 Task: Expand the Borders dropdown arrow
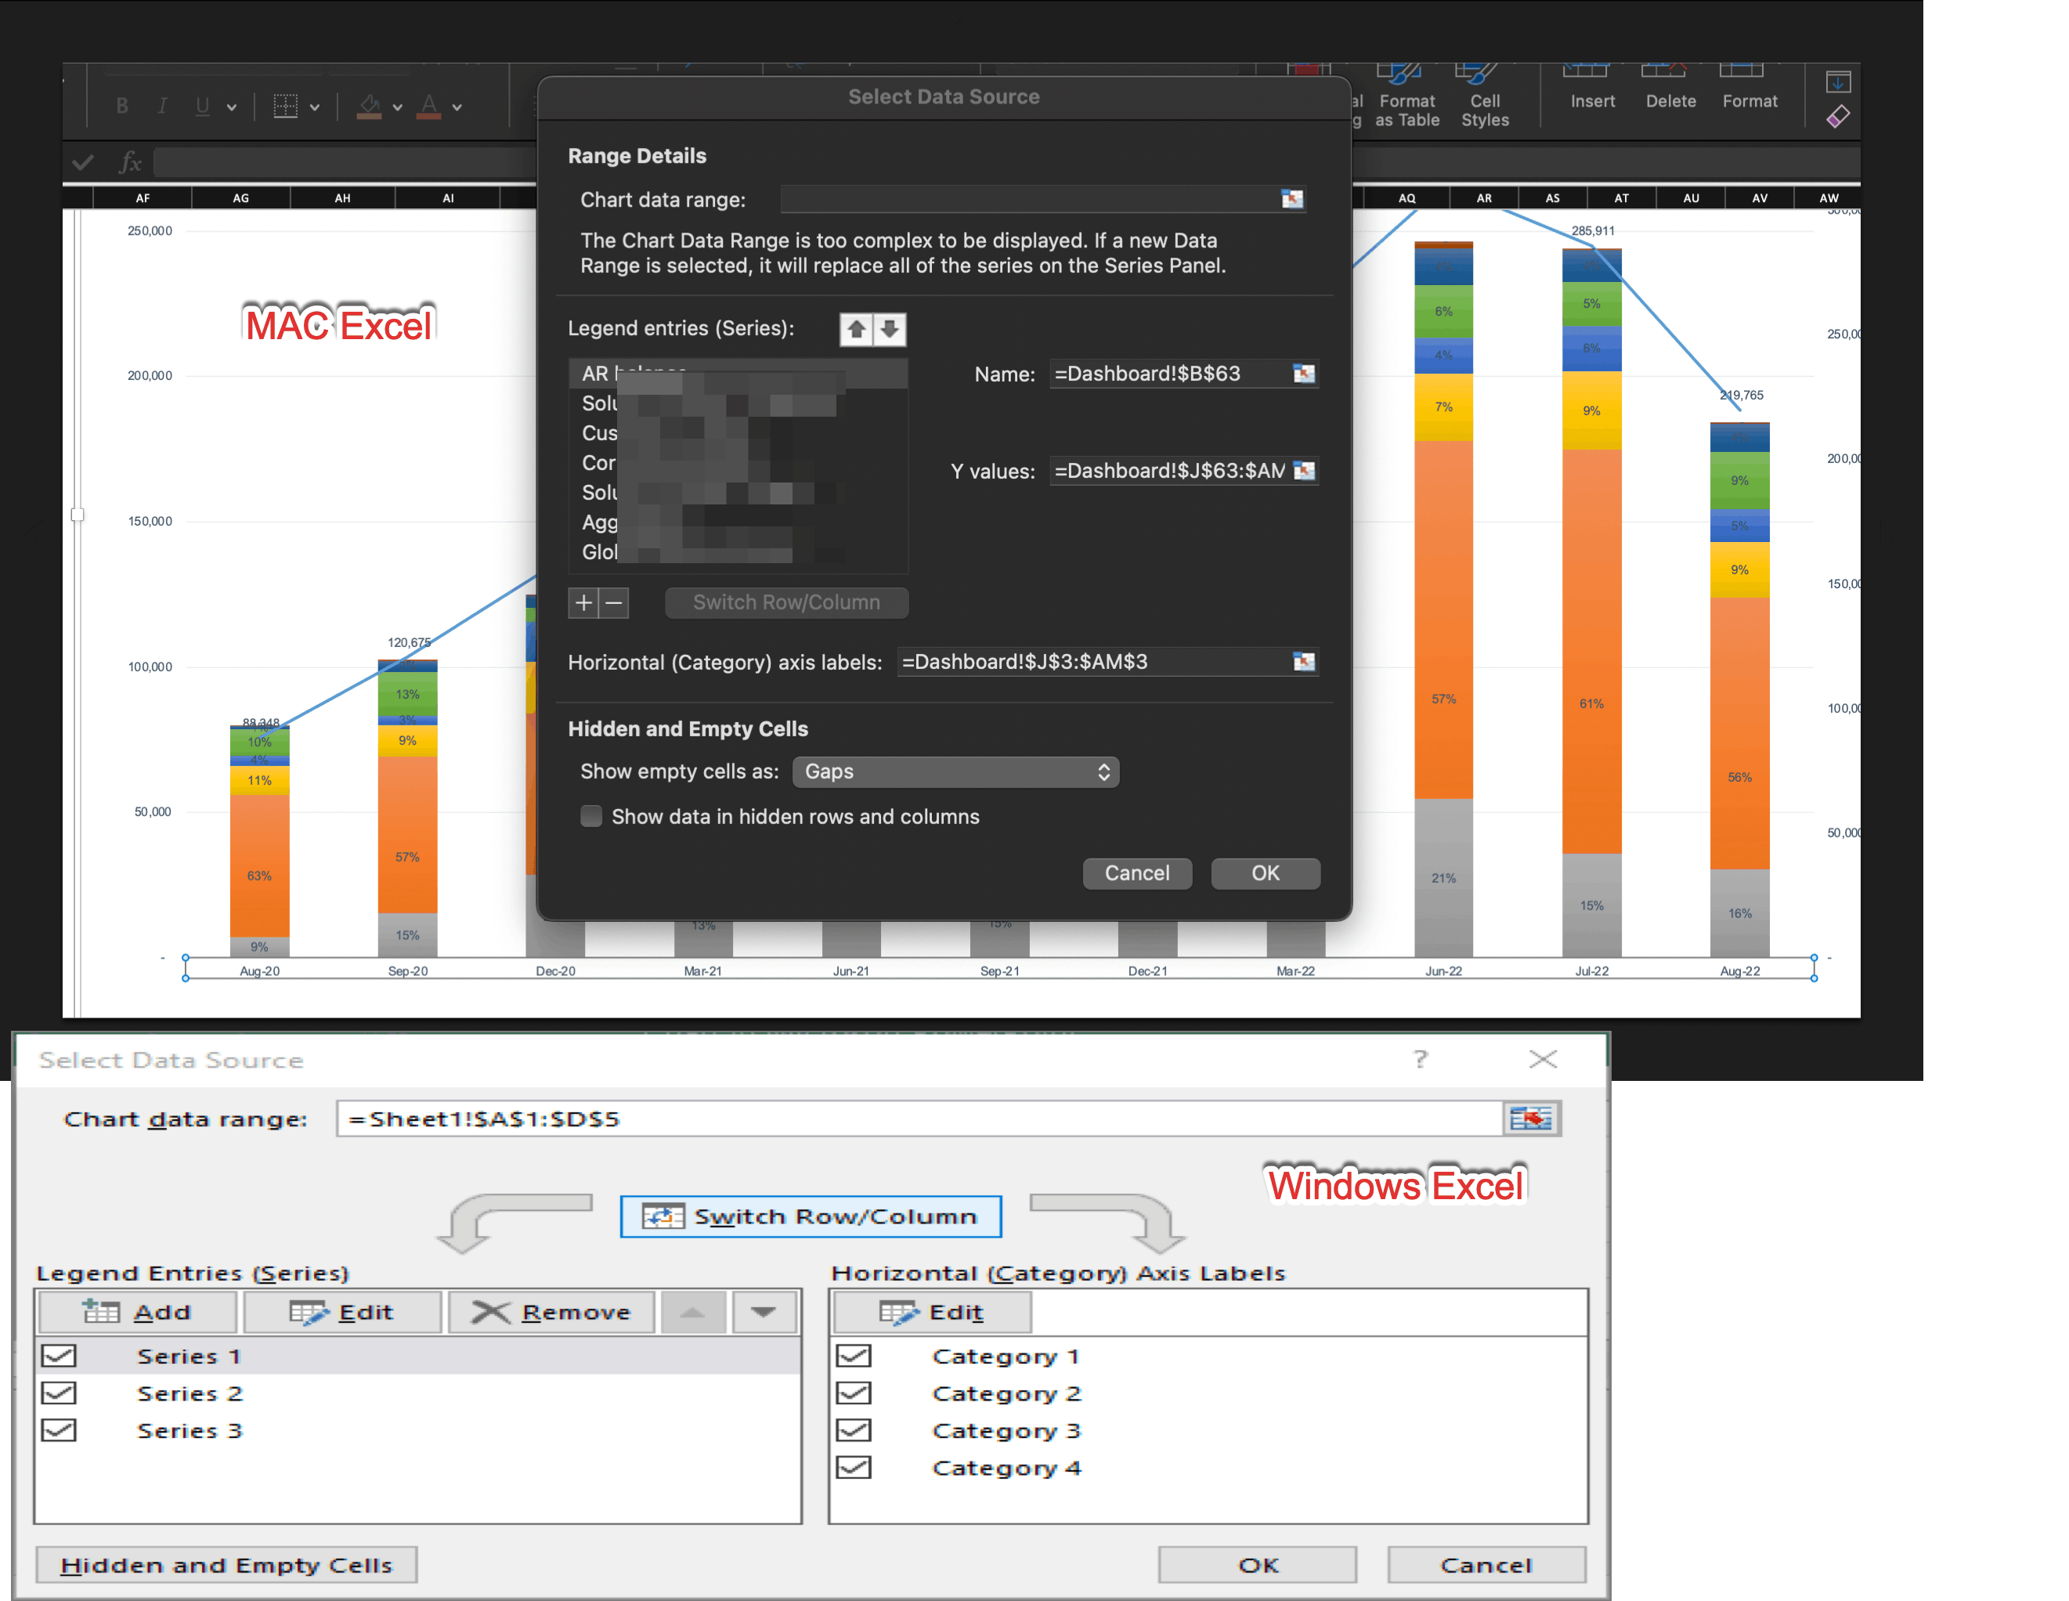pyautogui.click(x=315, y=108)
